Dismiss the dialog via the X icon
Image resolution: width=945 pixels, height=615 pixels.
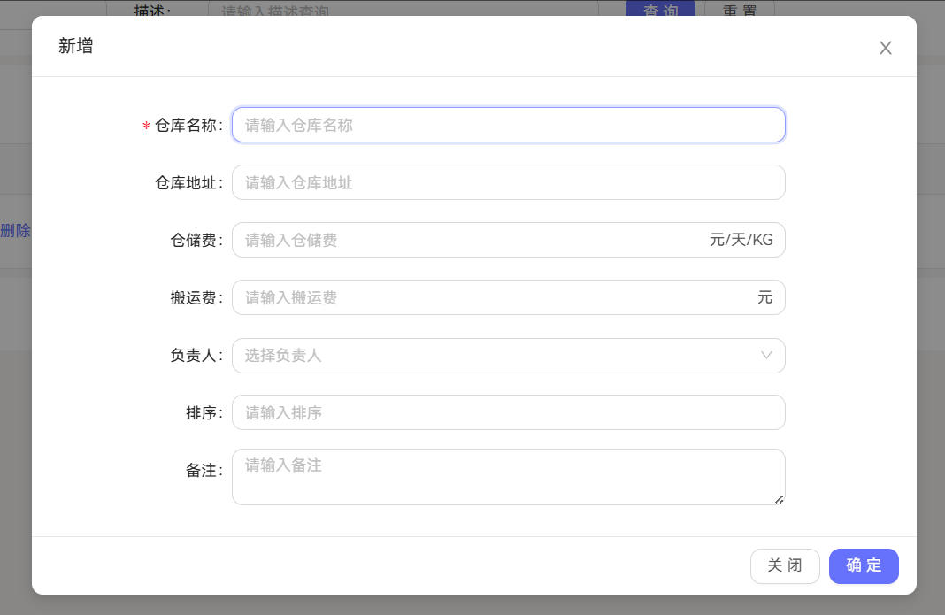(x=885, y=48)
